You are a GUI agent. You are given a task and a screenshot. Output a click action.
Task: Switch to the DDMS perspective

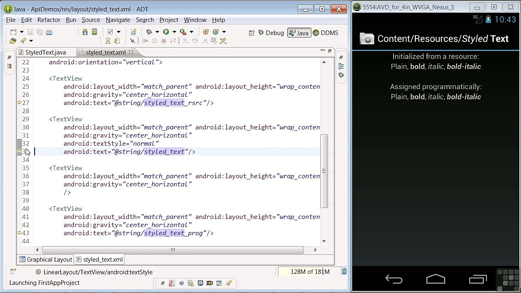coord(325,33)
